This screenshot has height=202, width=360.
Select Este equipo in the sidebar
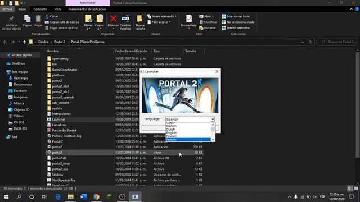pyautogui.click(x=20, y=72)
